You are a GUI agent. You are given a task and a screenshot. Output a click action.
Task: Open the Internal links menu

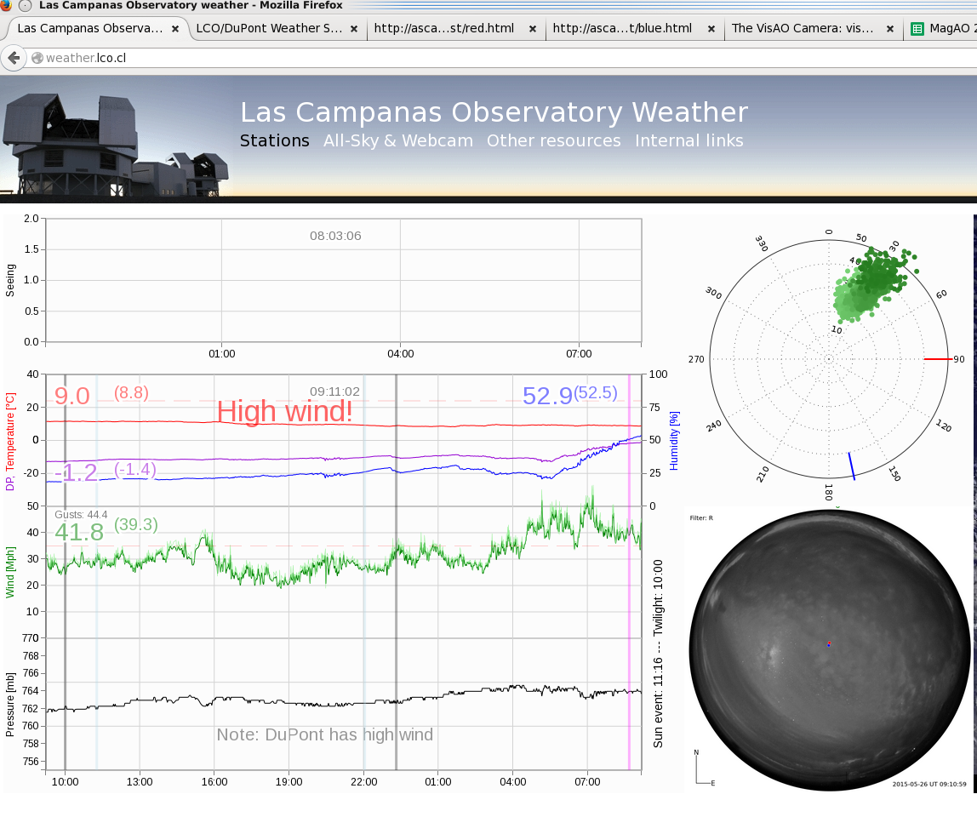tap(689, 140)
